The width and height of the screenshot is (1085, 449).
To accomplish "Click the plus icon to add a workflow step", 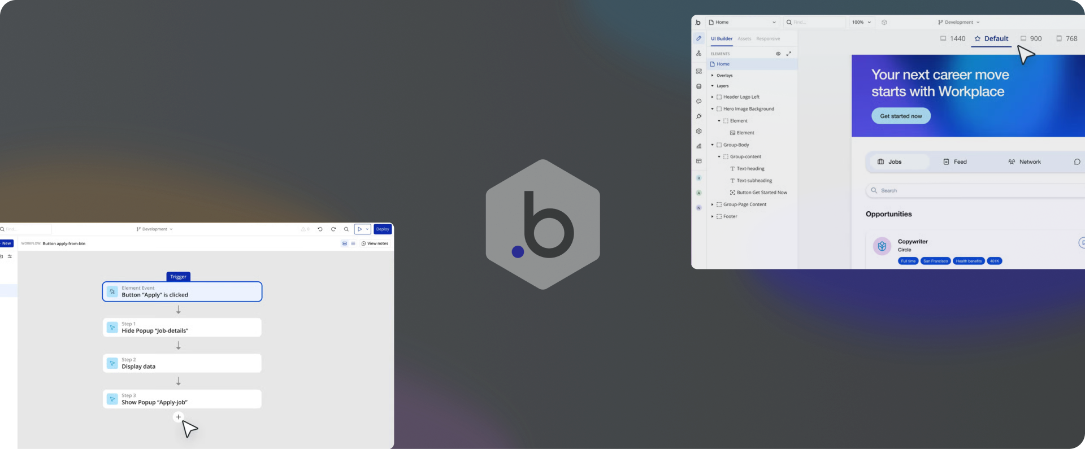I will (179, 417).
